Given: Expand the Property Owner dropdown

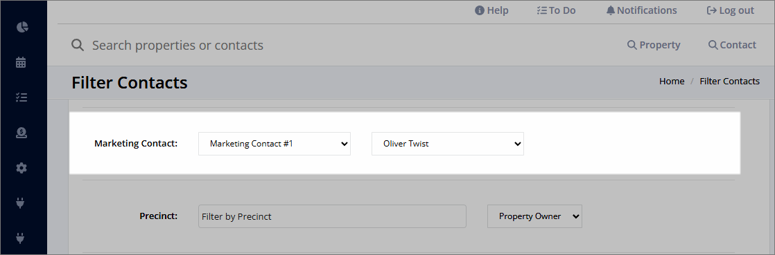Looking at the screenshot, I should coord(534,216).
